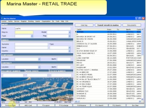146x108 pixels.
Task: Expand the Contract Location dropdown
Action: [x=39, y=67]
